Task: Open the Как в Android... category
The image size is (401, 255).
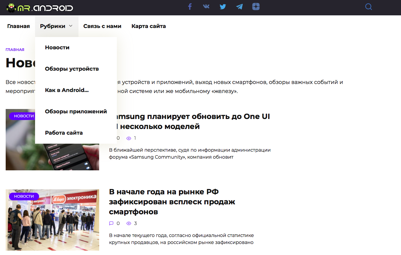Action: tap(67, 90)
